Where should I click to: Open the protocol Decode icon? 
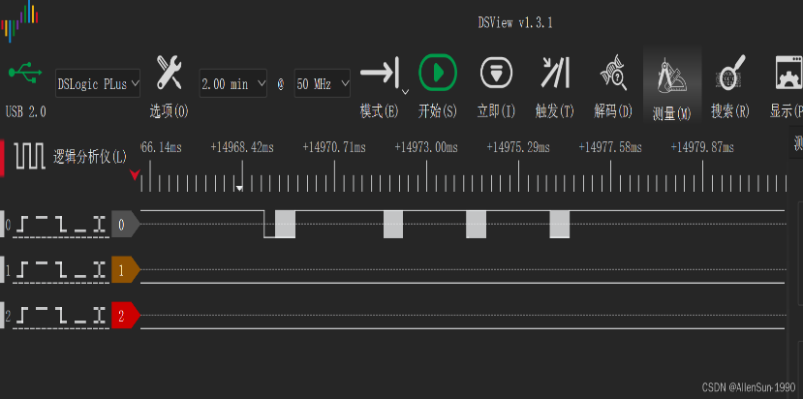613,73
